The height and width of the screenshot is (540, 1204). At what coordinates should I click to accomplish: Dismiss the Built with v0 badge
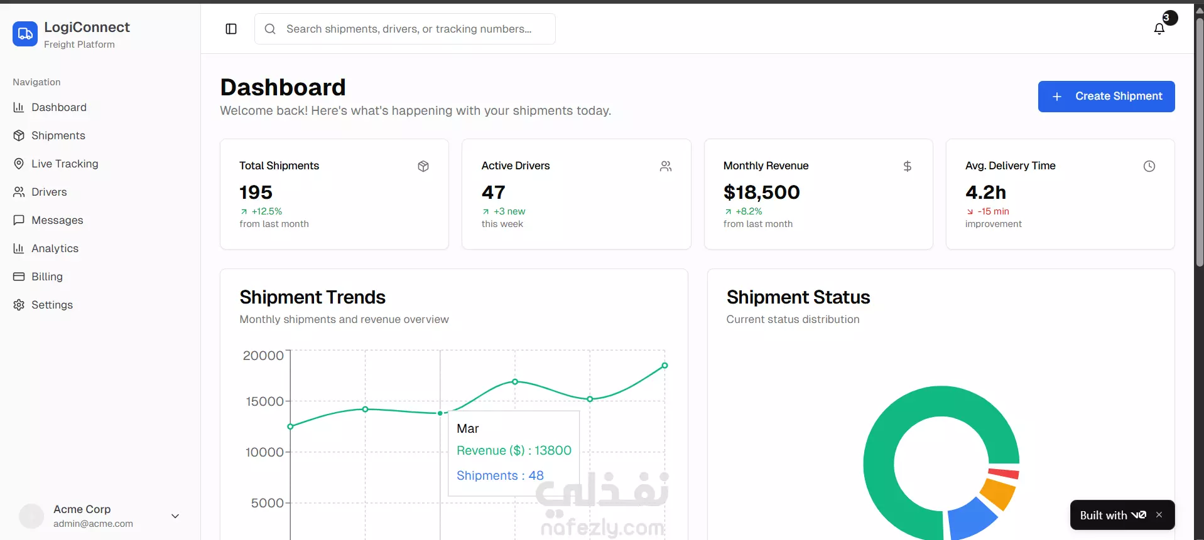coord(1159,515)
